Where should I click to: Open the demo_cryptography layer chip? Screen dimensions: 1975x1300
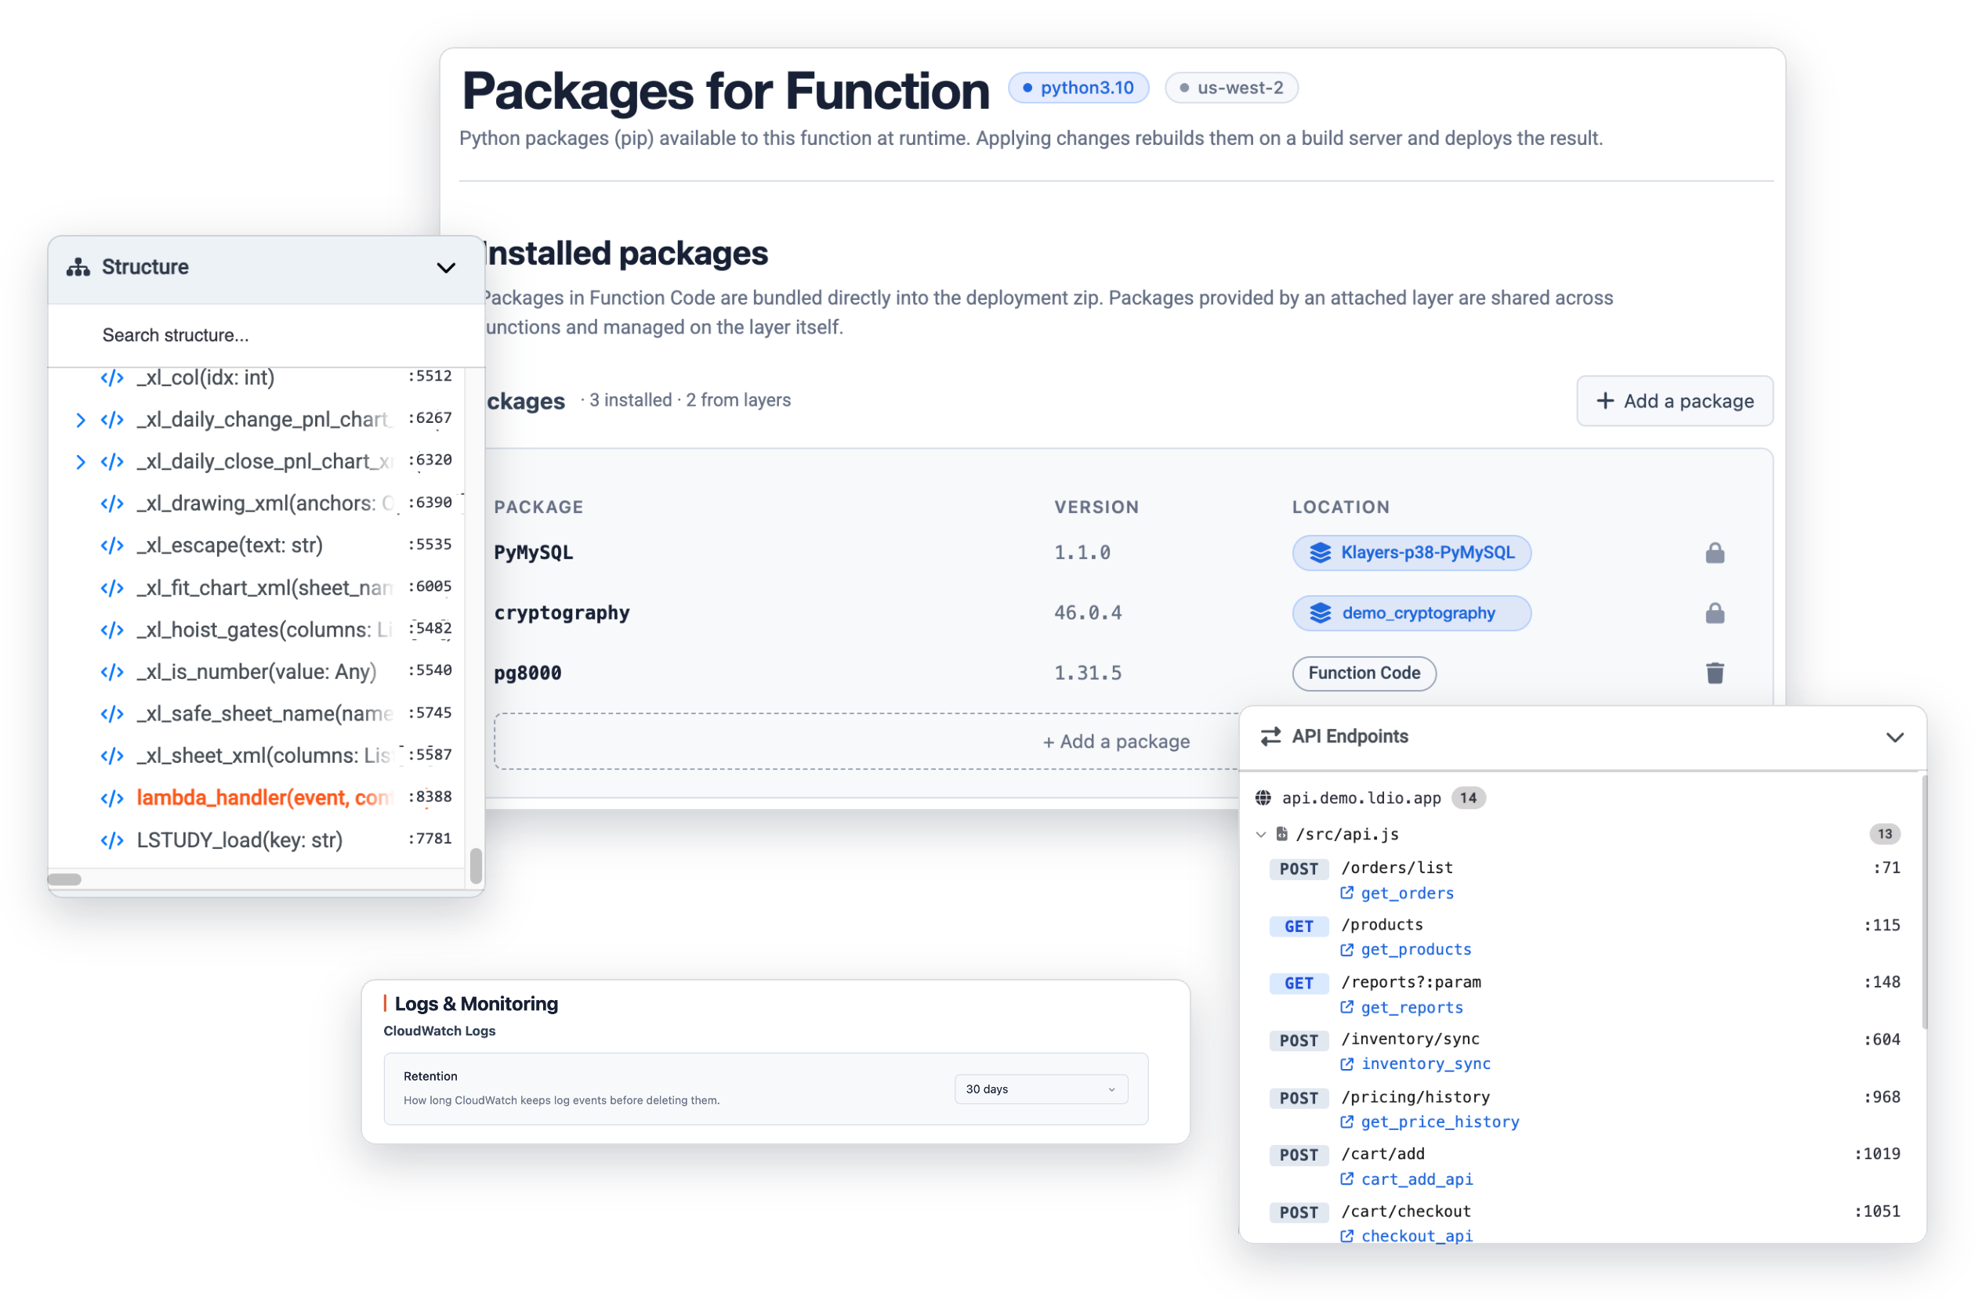click(1411, 613)
